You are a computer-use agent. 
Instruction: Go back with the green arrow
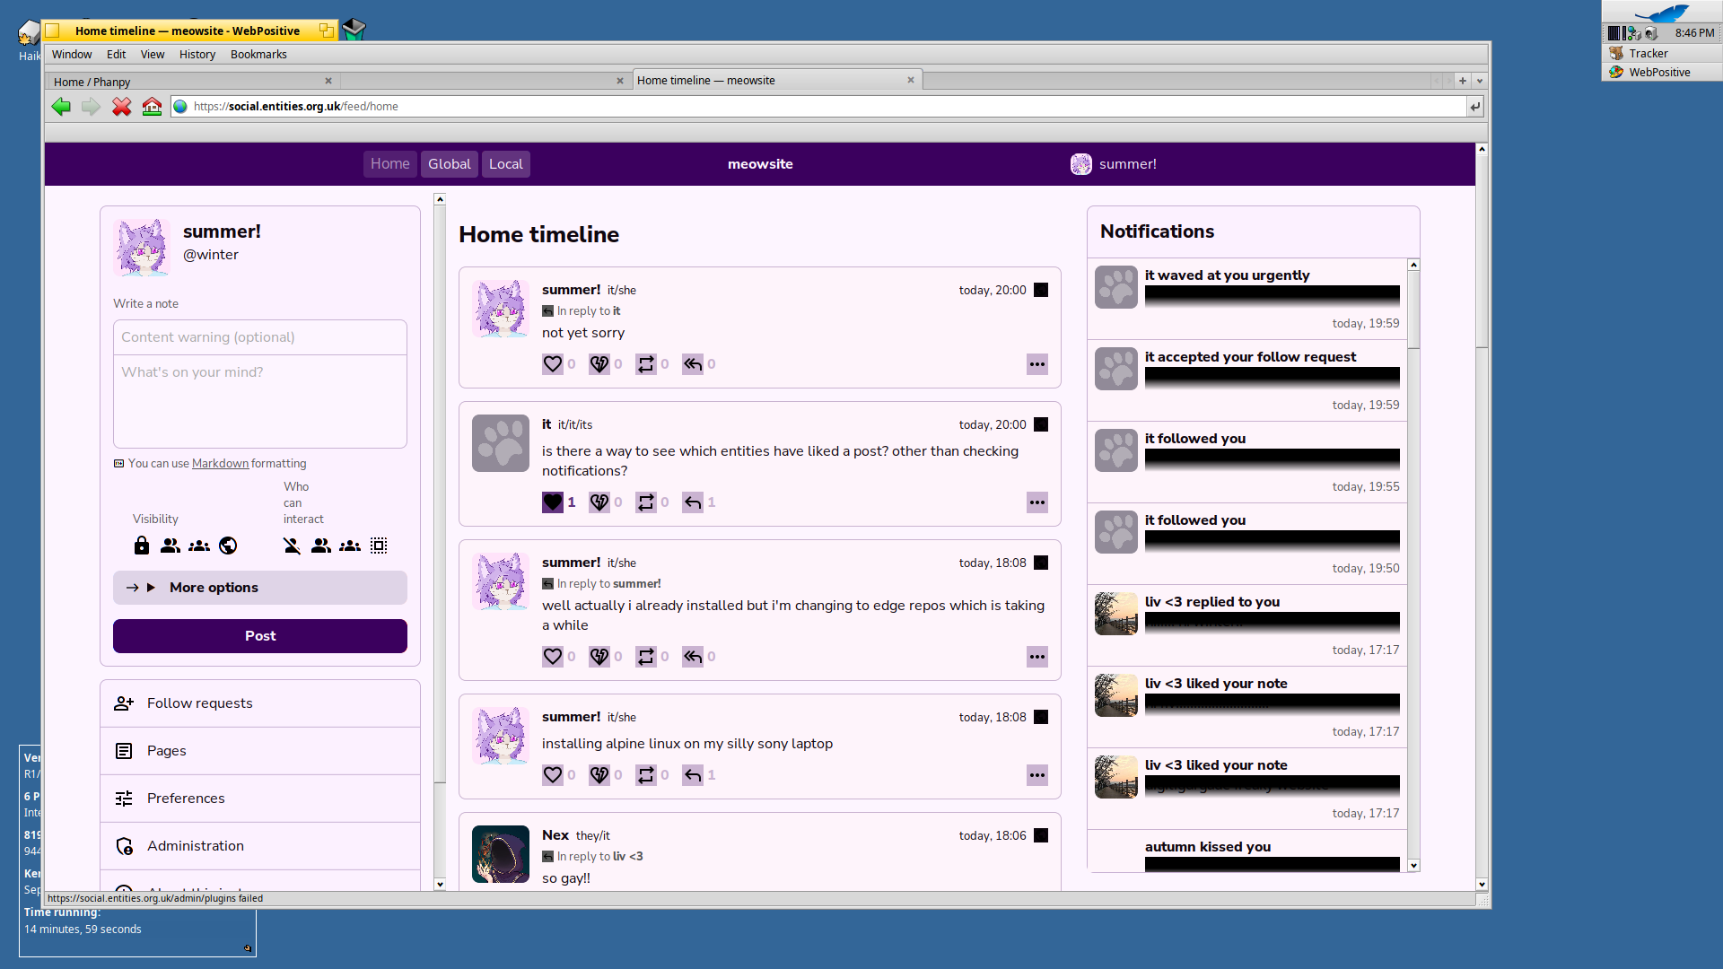tap(61, 107)
